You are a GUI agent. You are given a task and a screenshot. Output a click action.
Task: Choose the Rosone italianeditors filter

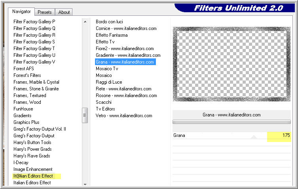[126, 95]
